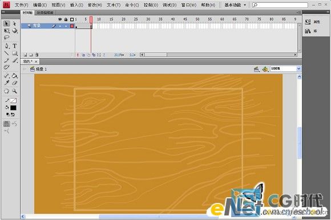Switch to the motion editor tab
331x220 pixels.
click(x=45, y=13)
